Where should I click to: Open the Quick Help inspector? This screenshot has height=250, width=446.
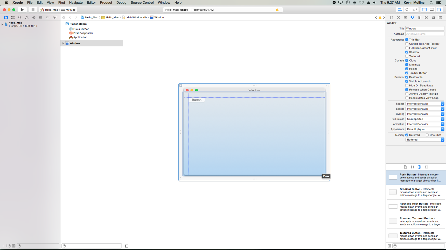399,18
